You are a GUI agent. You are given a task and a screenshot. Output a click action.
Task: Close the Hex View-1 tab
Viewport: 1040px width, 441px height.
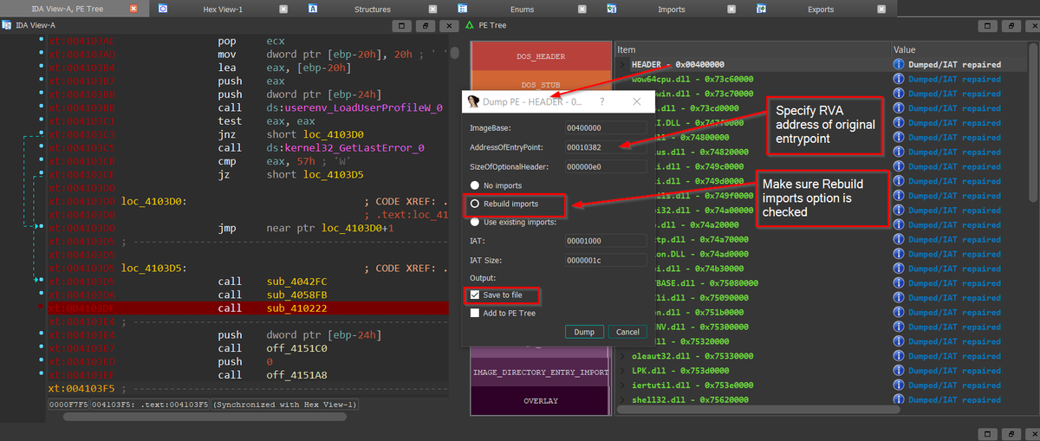(283, 9)
